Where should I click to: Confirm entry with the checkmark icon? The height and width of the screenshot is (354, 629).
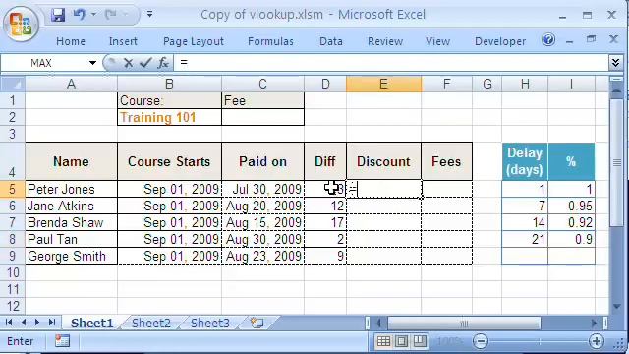[x=145, y=63]
